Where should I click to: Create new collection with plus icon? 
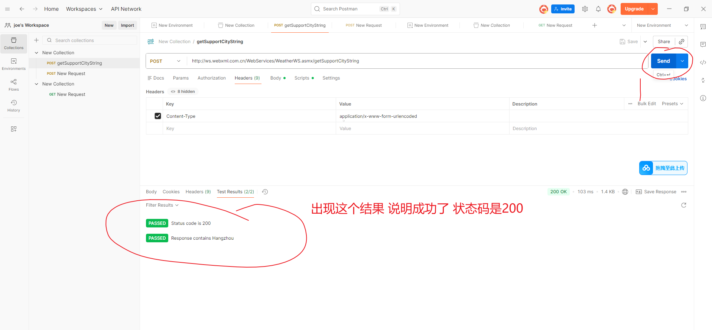tap(36, 40)
